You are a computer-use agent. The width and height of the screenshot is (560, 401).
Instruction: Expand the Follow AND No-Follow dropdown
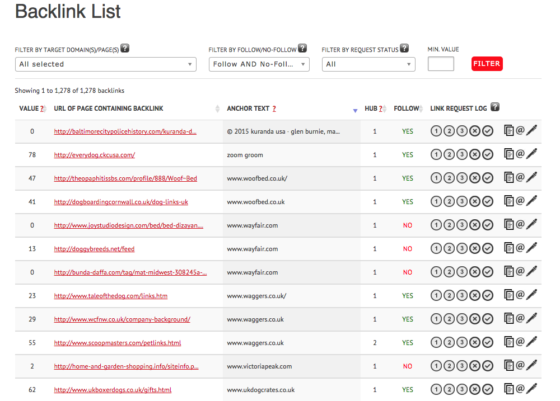point(259,64)
